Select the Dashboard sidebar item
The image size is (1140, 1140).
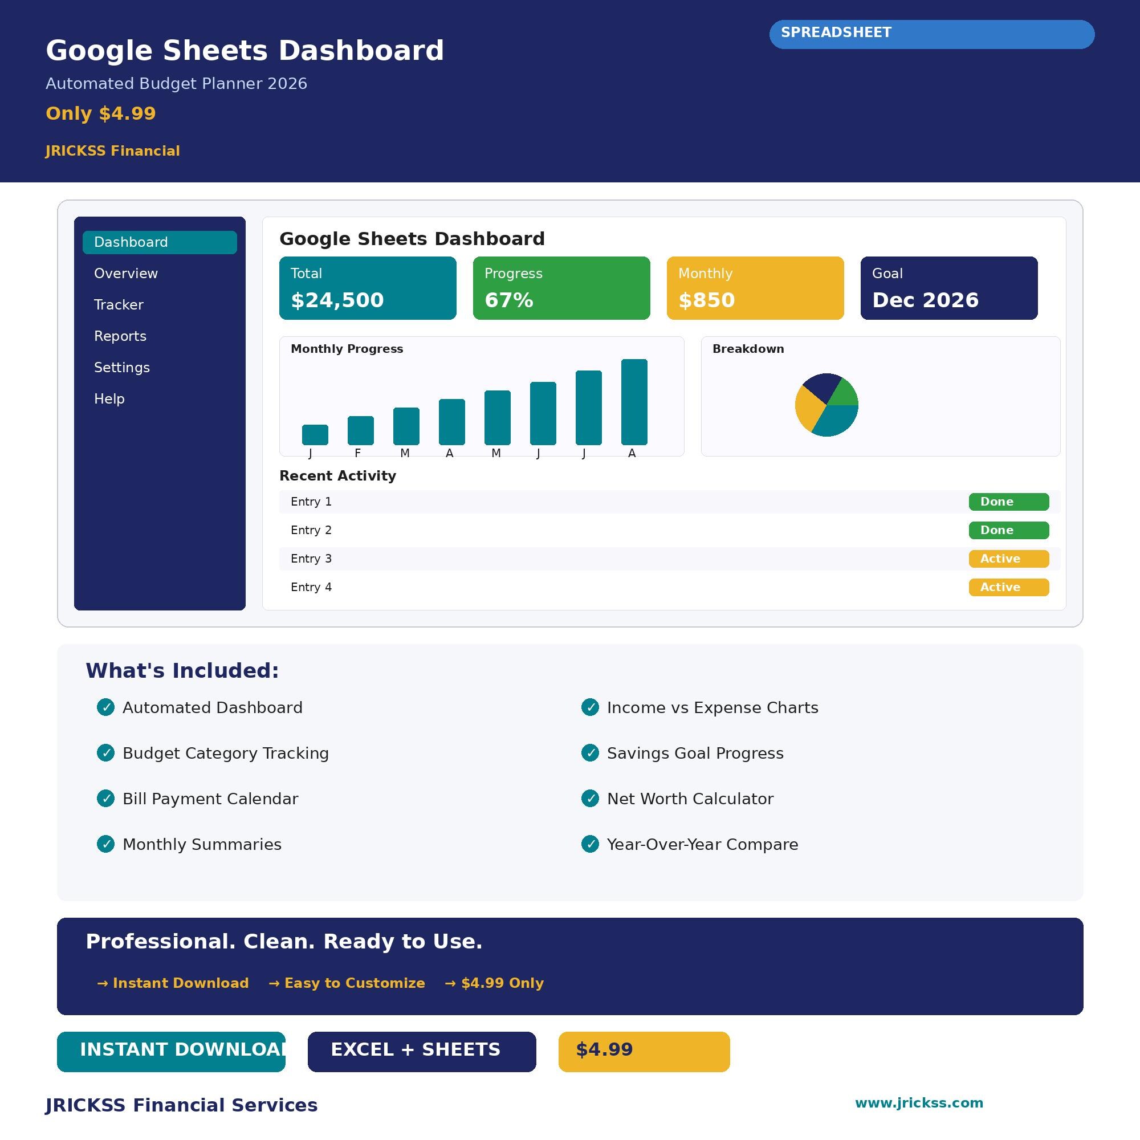click(160, 242)
